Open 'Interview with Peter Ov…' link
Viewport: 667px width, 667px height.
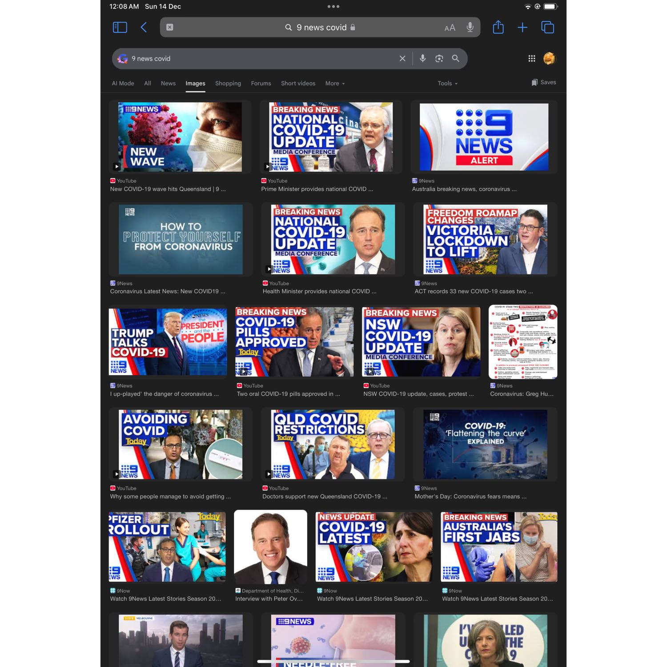(x=269, y=599)
